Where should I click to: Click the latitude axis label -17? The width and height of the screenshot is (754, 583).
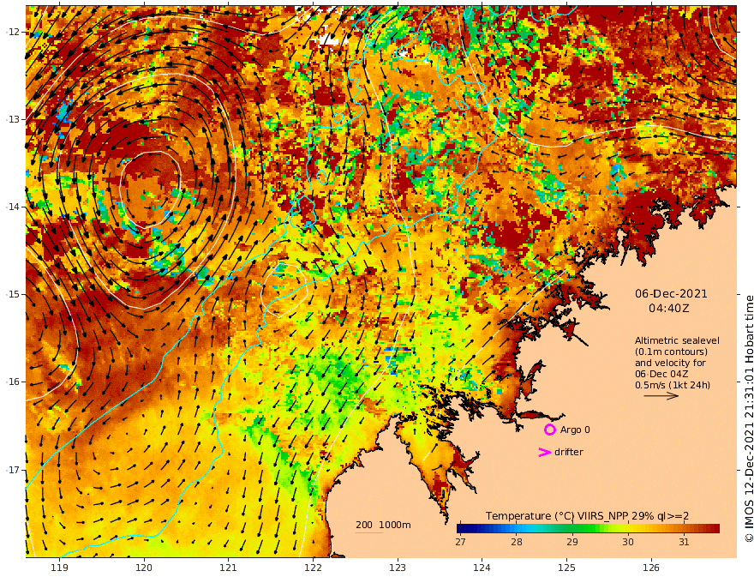(13, 470)
